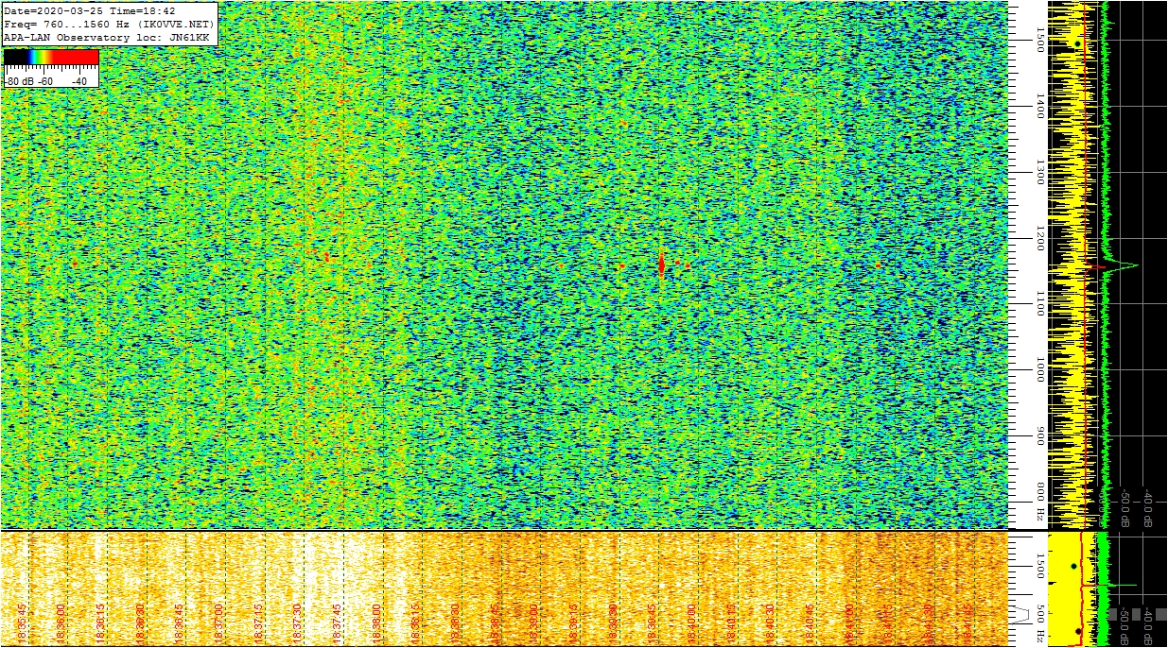The width and height of the screenshot is (1168, 648).
Task: Select the 18:36:15 time marker
Action: [101, 624]
